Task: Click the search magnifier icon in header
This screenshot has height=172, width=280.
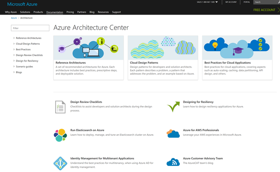Action: point(279,2)
